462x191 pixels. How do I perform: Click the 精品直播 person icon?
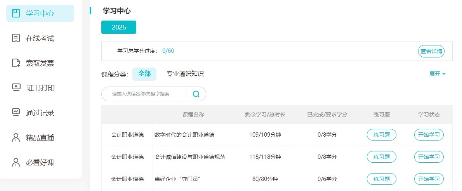click(16, 137)
